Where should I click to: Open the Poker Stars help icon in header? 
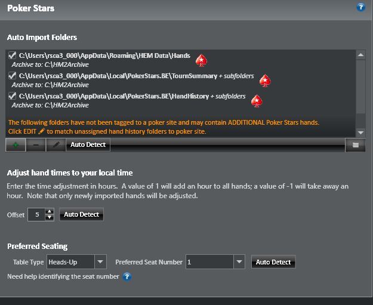[360, 7]
